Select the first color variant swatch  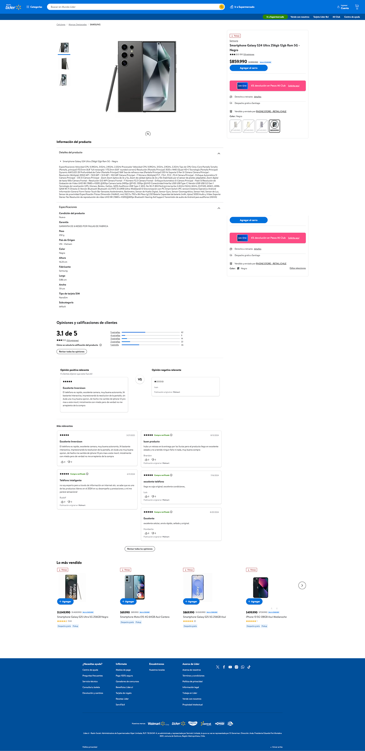[236, 126]
